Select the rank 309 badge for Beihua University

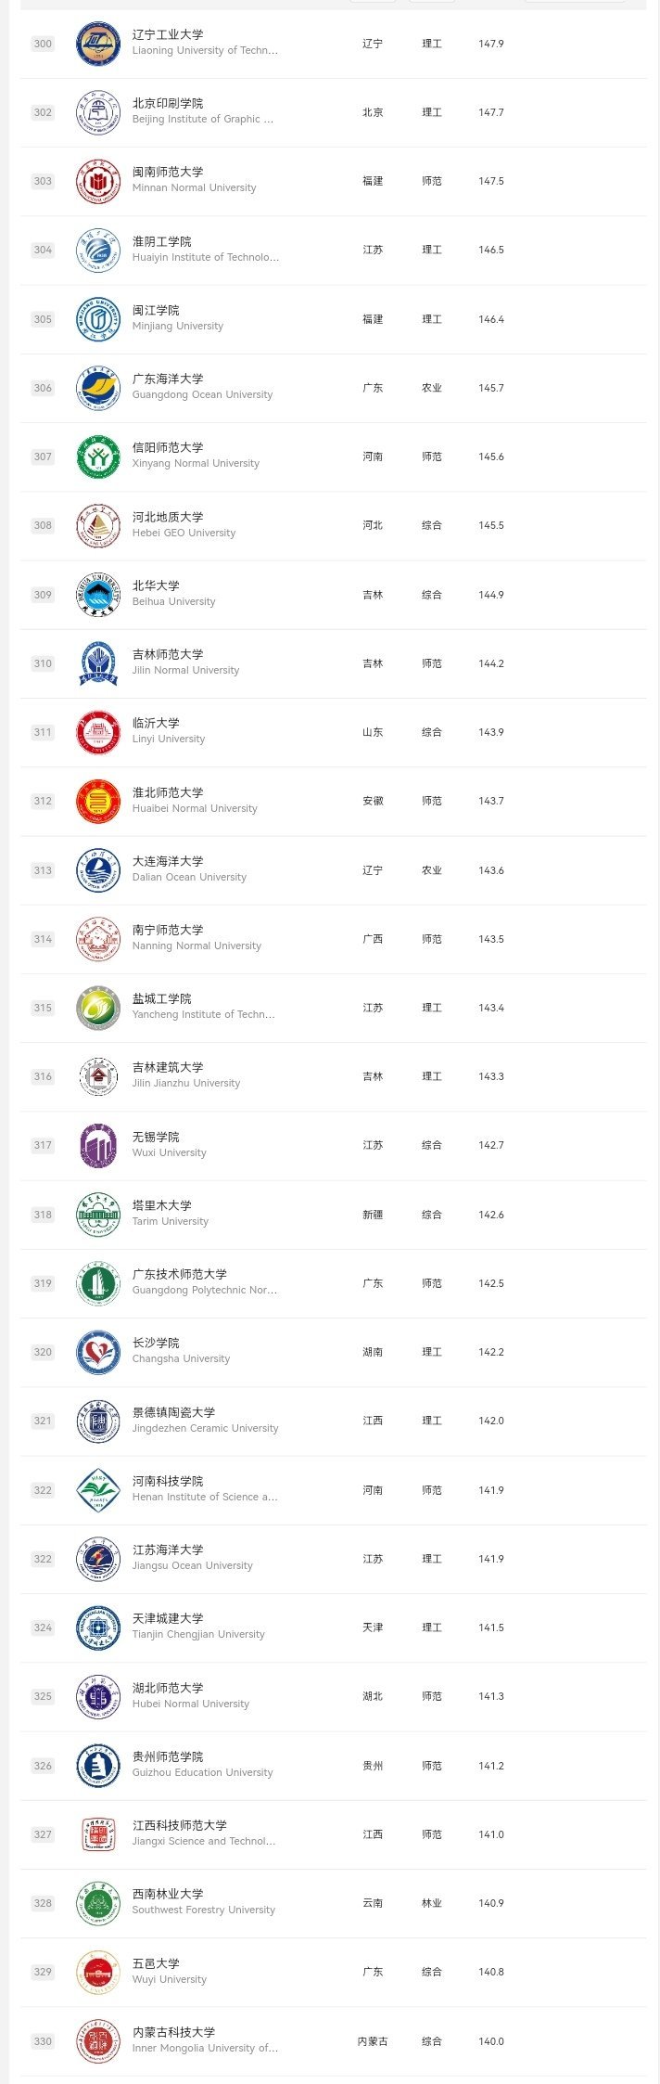pos(43,595)
